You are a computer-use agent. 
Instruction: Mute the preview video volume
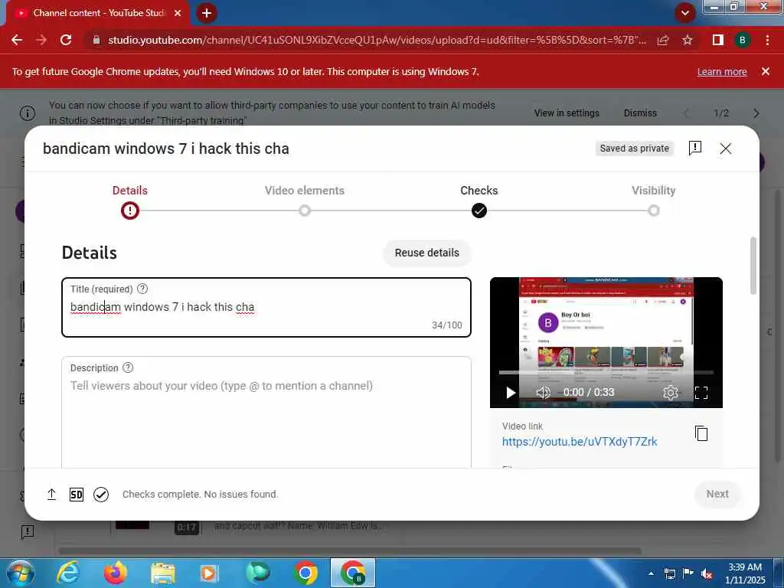pyautogui.click(x=543, y=393)
